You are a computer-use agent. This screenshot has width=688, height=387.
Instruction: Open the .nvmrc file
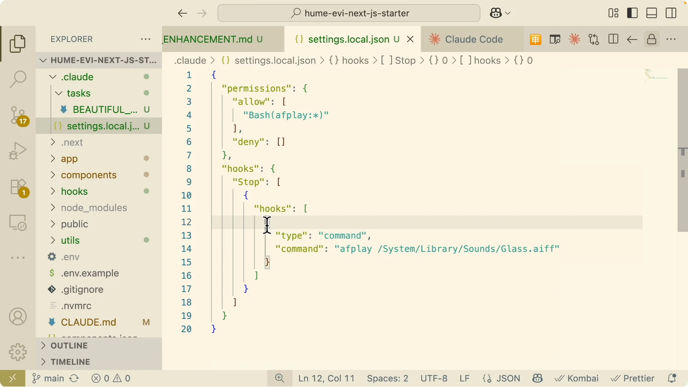click(99, 306)
